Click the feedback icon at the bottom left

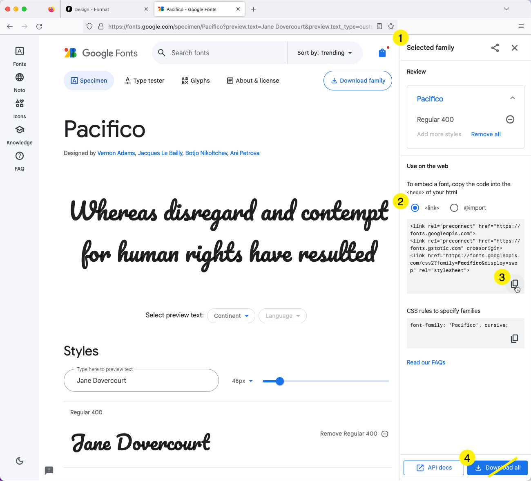click(x=49, y=470)
